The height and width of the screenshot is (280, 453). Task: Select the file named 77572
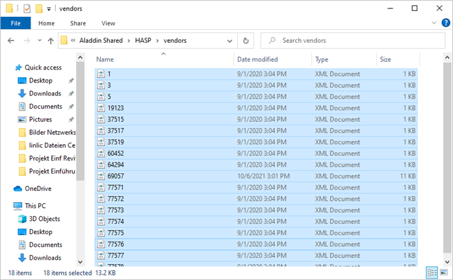(x=256, y=199)
